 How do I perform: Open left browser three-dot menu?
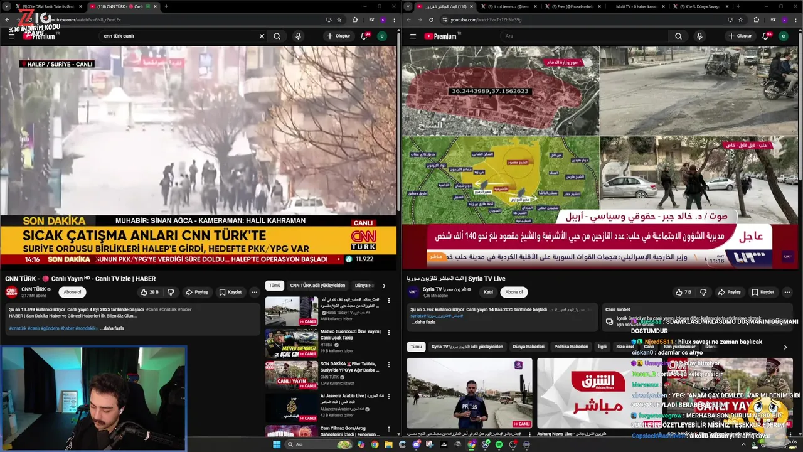point(393,19)
